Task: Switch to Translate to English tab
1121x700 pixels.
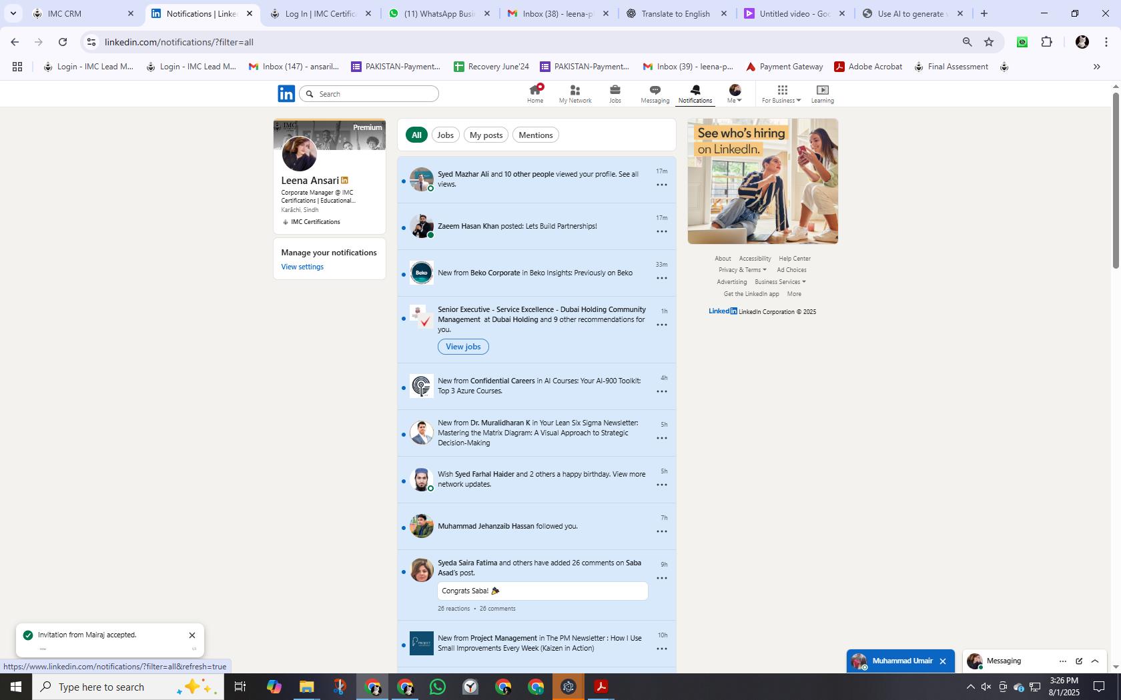Action: click(x=677, y=13)
